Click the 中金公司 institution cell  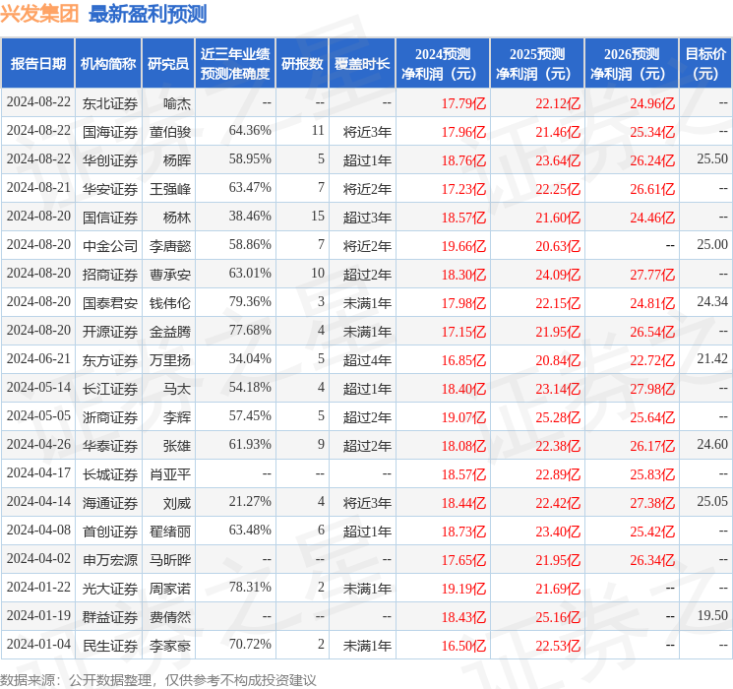tap(110, 246)
